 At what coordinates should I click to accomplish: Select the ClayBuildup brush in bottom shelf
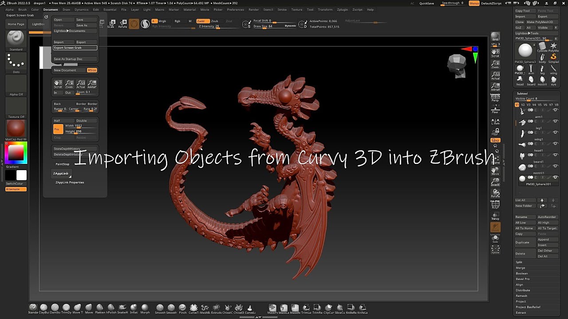click(x=44, y=308)
